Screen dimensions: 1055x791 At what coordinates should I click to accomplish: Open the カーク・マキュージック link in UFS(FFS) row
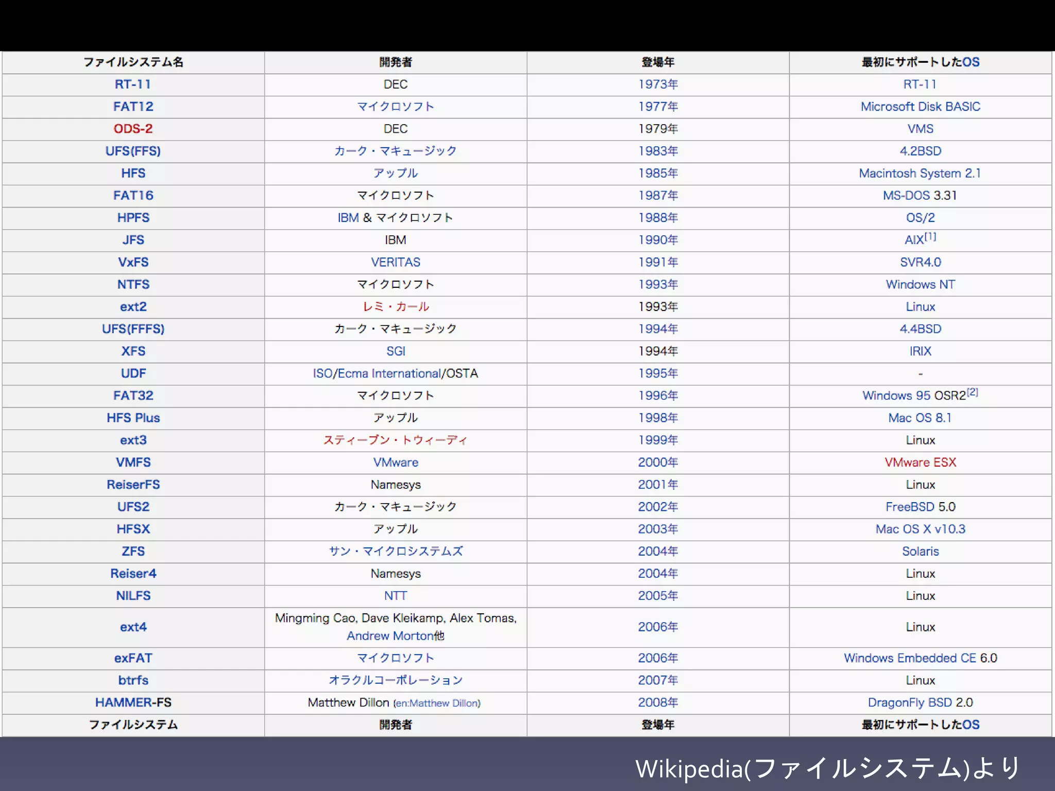tap(395, 151)
